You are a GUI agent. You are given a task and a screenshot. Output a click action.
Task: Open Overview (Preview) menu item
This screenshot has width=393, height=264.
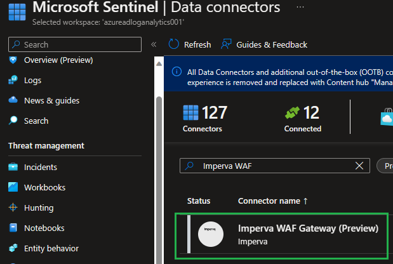(x=58, y=60)
